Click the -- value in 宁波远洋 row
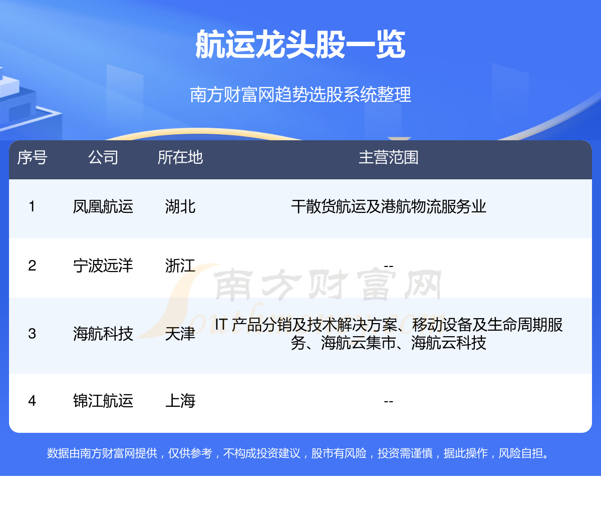 pos(389,266)
